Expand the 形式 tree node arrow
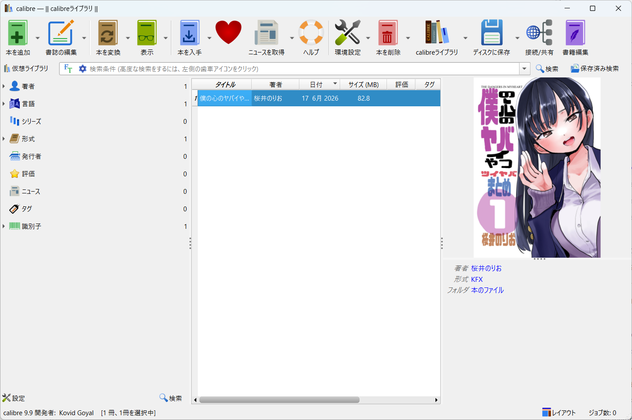The image size is (632, 420). coord(4,139)
